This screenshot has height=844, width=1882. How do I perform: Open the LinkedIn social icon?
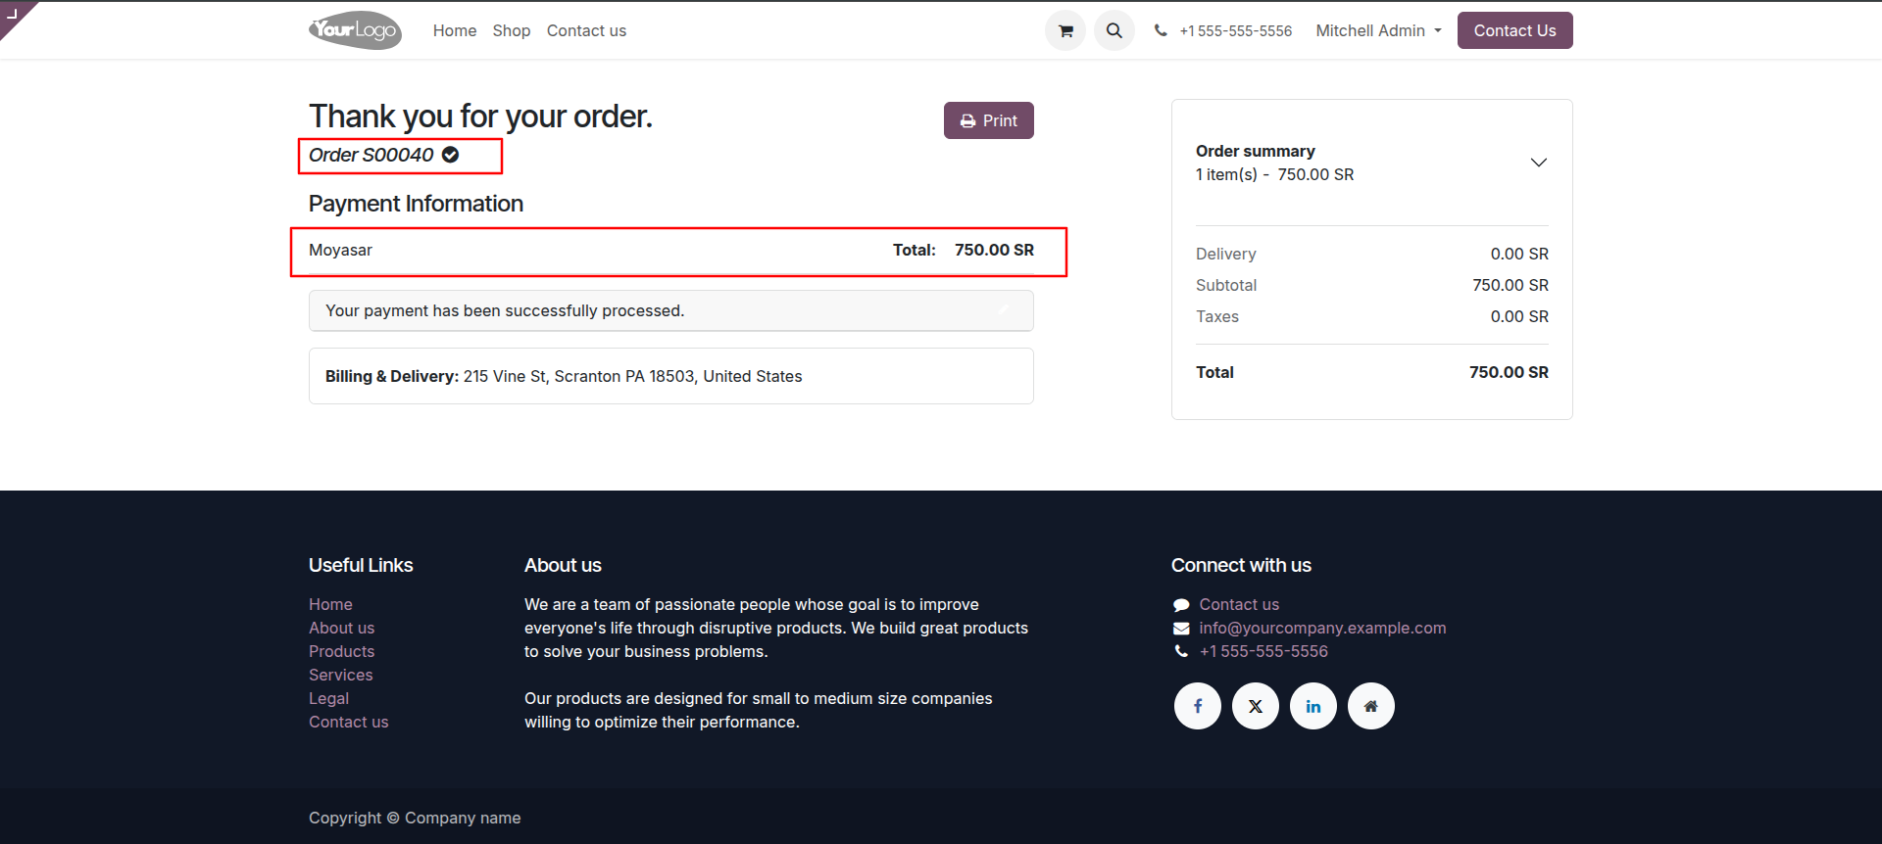[1313, 706]
